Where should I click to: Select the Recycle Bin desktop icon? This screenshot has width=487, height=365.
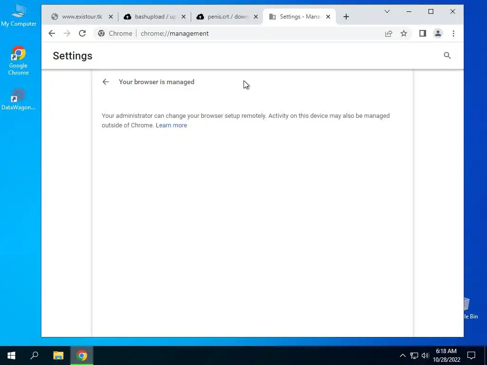click(x=470, y=308)
